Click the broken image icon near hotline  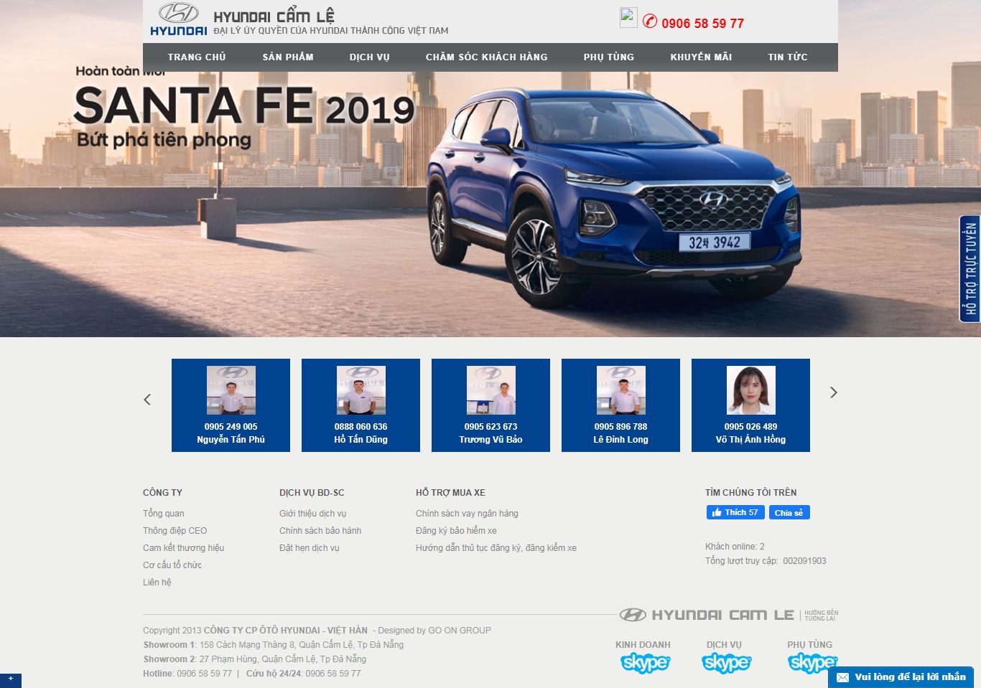click(628, 17)
